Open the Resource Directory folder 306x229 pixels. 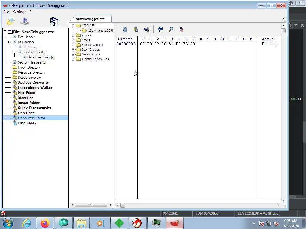click(x=31, y=72)
